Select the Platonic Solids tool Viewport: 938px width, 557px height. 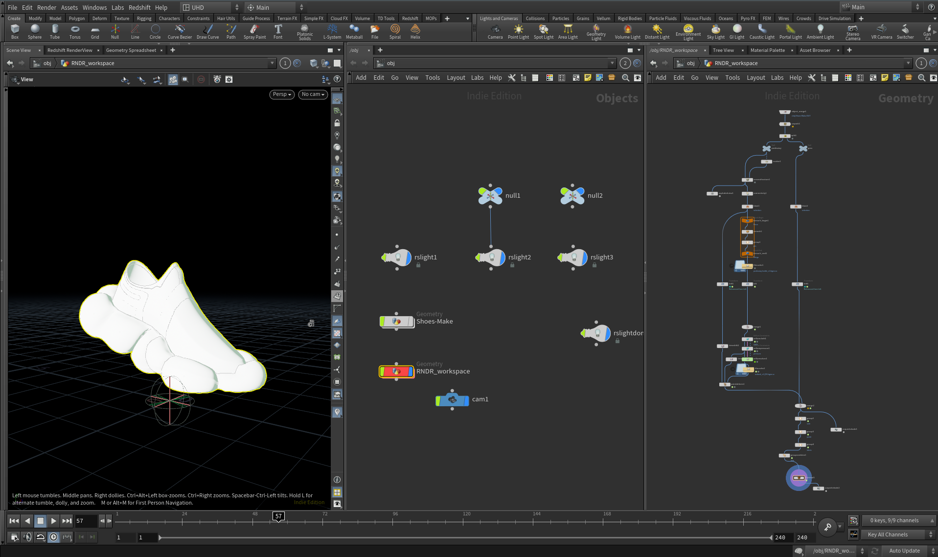pos(305,32)
